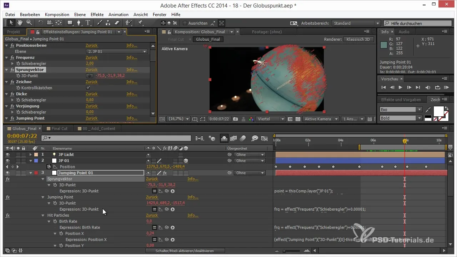Select the Text tool

coord(88,23)
